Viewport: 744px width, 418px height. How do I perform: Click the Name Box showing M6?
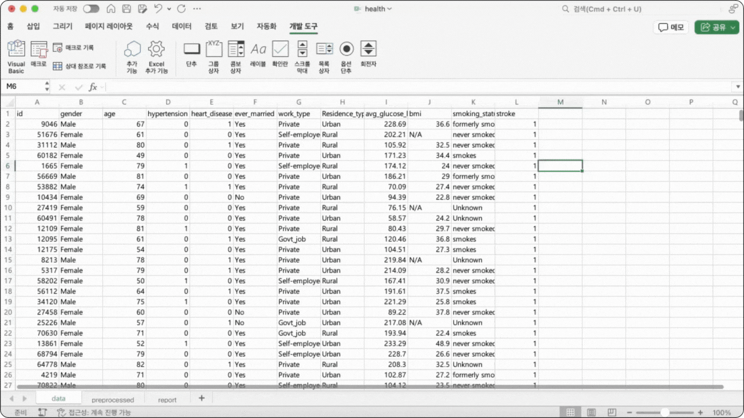coord(23,87)
